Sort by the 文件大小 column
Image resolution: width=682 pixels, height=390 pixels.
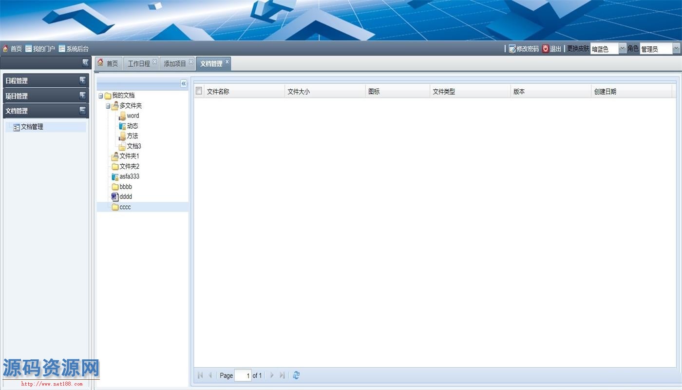click(x=325, y=91)
